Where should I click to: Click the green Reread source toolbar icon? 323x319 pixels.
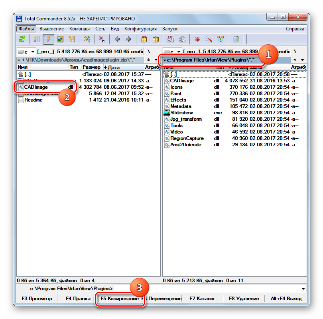pos(22,39)
